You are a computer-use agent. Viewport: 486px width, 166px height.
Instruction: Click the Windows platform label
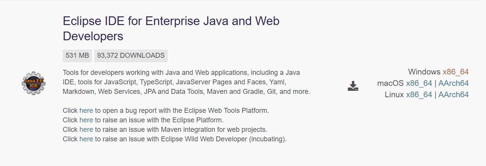tap(424, 72)
